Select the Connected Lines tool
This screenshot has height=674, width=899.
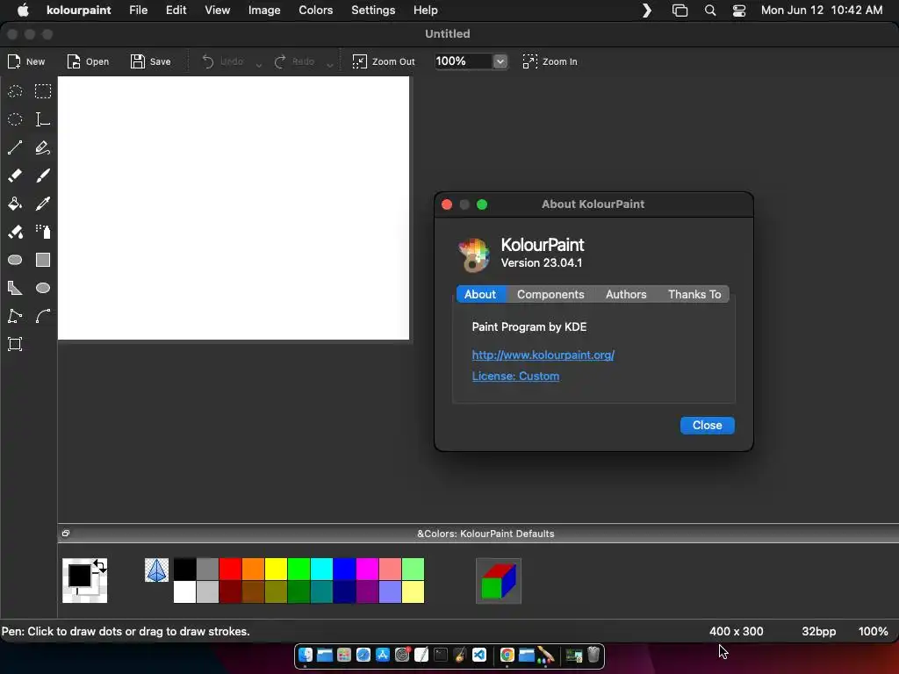(x=15, y=316)
